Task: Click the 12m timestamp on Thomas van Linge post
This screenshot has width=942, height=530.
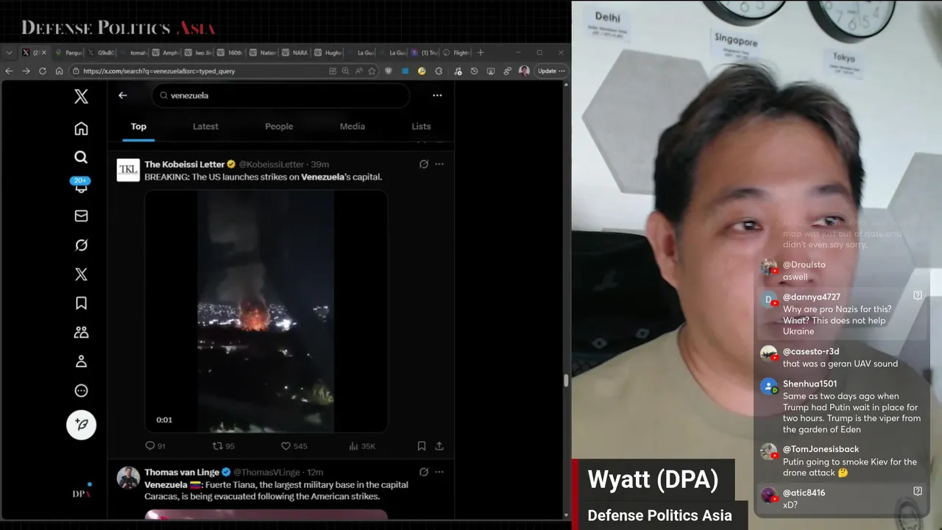Action: tap(315, 472)
